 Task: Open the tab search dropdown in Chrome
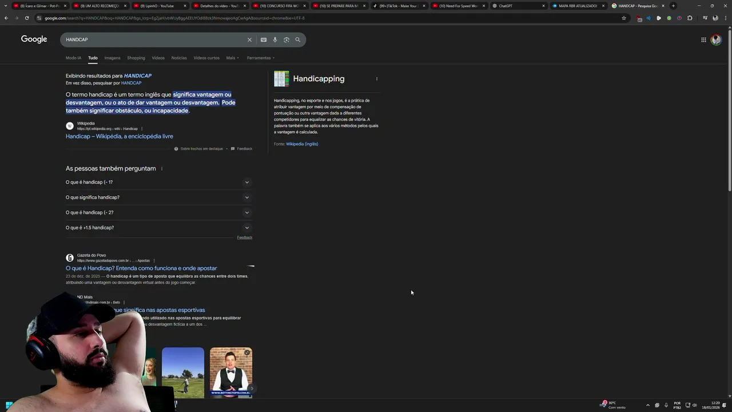tap(6, 6)
